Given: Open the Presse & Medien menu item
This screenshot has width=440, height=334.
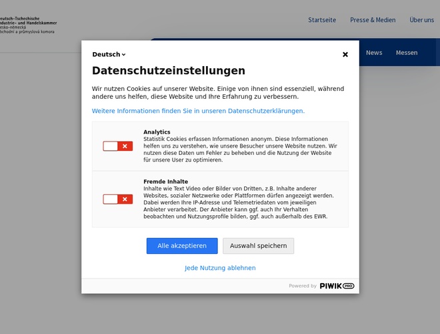Looking at the screenshot, I should point(373,20).
